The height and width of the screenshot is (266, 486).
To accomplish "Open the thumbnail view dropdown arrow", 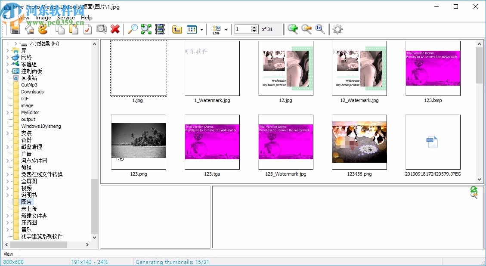I will click(x=201, y=29).
